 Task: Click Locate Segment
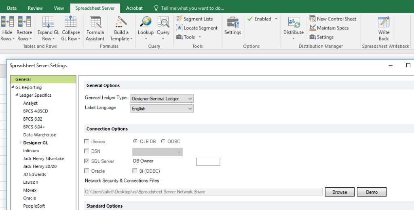pyautogui.click(x=197, y=28)
